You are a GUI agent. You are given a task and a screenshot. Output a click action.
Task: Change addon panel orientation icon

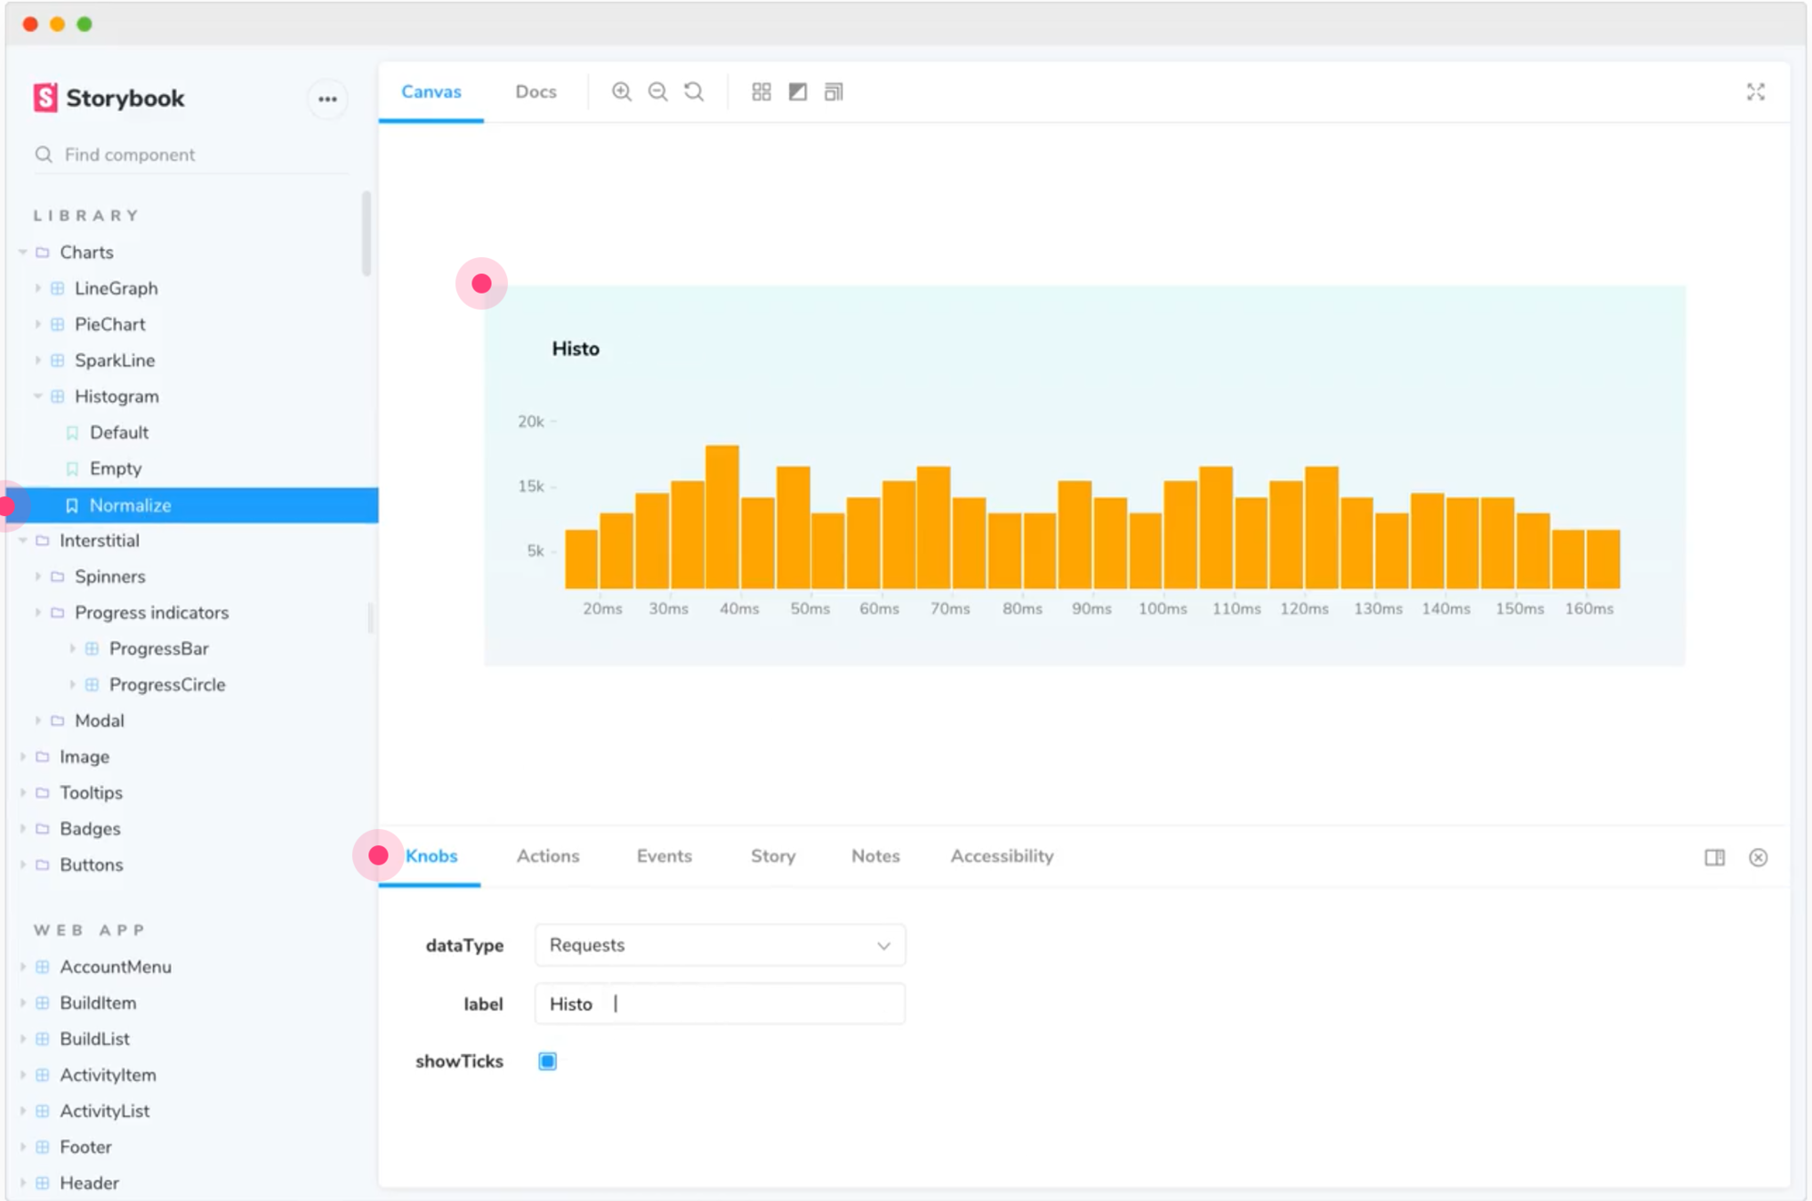pos(1714,858)
